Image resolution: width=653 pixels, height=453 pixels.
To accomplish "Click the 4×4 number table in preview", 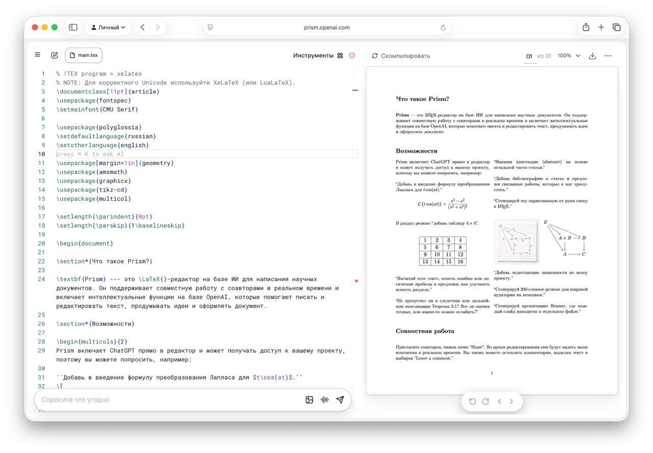I will click(x=443, y=251).
